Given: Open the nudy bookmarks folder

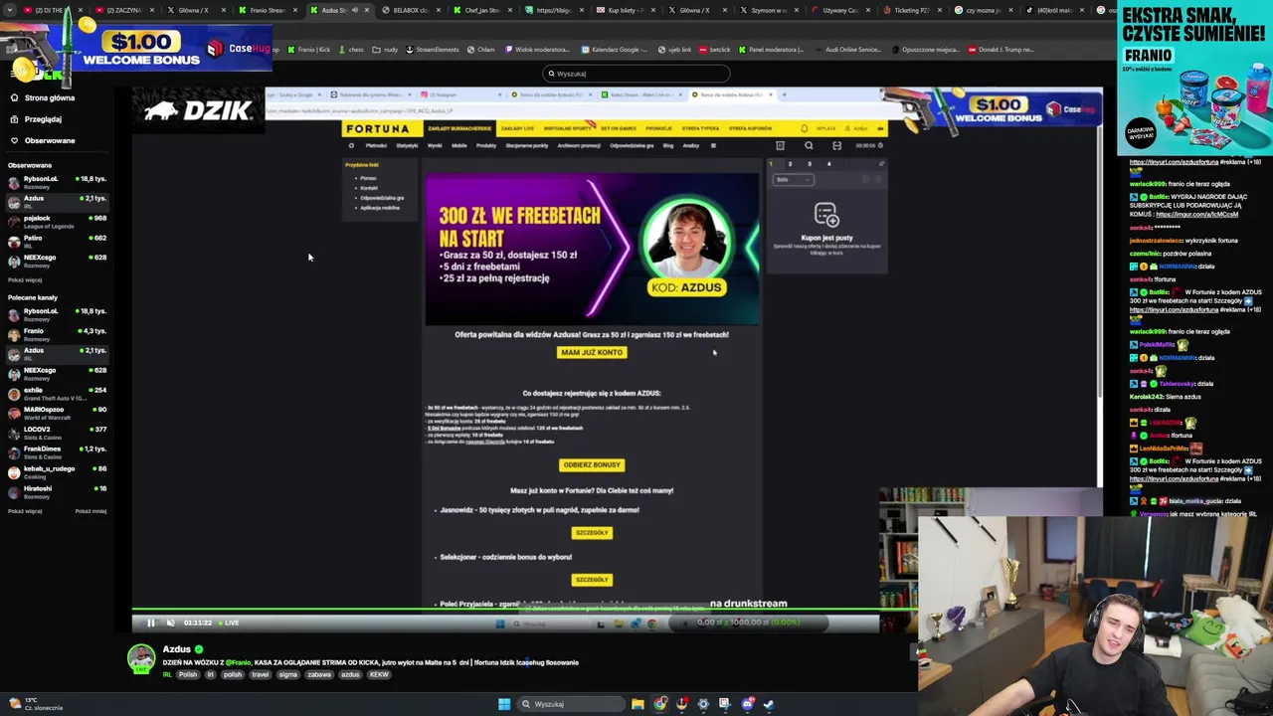Looking at the screenshot, I should 387,49.
